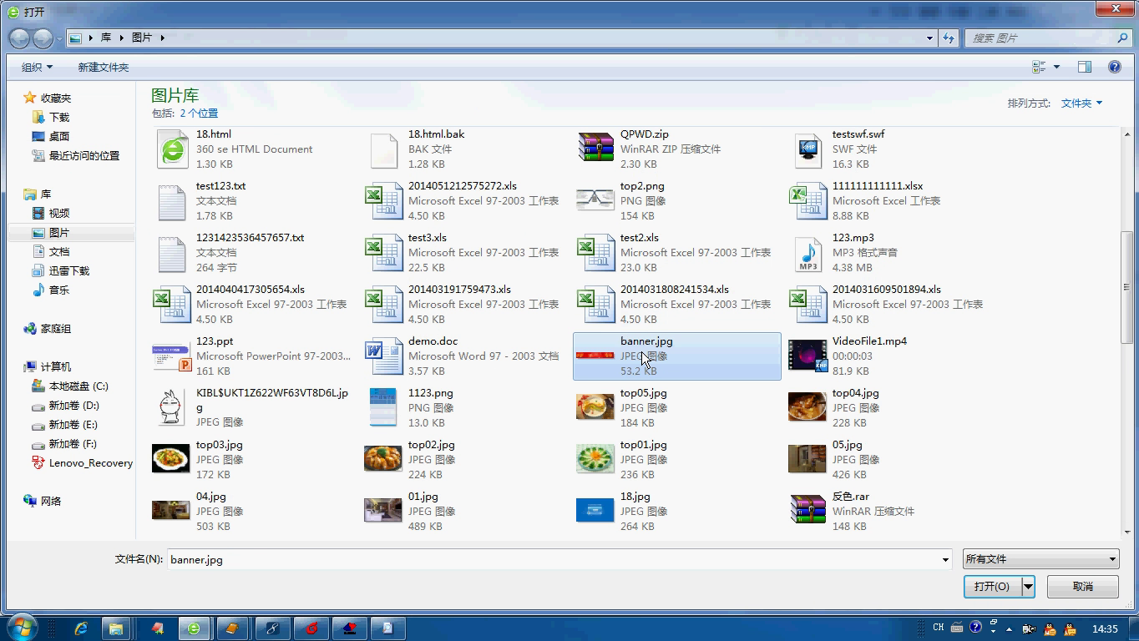Click the refresh button beside address bar

pos(949,38)
